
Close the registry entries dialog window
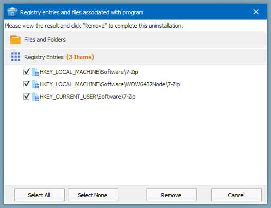click(256, 12)
